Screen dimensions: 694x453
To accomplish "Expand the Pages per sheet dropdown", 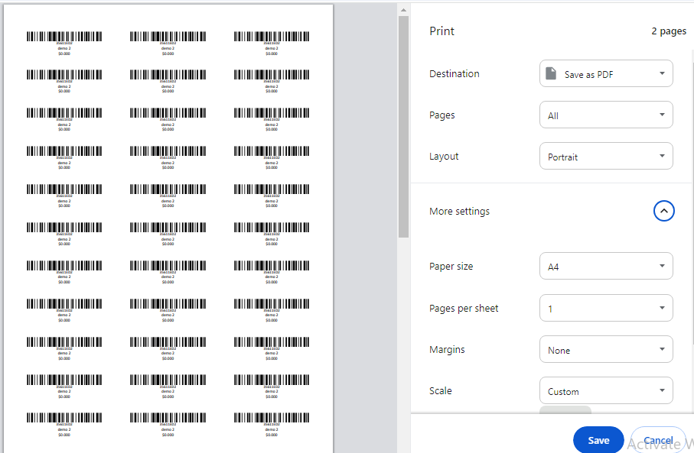I will pyautogui.click(x=606, y=309).
